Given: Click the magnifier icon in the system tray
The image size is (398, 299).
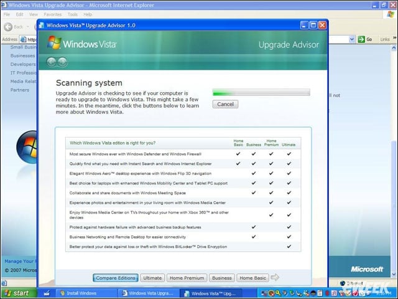Looking at the screenshot, I should pos(278,293).
